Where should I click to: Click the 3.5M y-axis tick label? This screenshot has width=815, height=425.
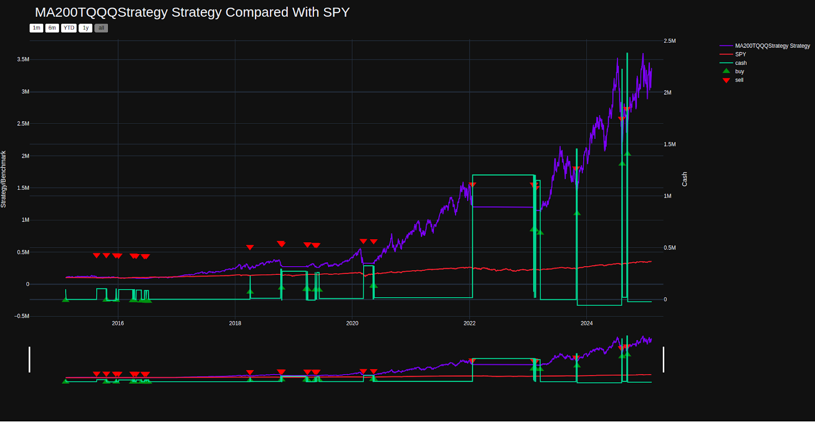coord(23,60)
